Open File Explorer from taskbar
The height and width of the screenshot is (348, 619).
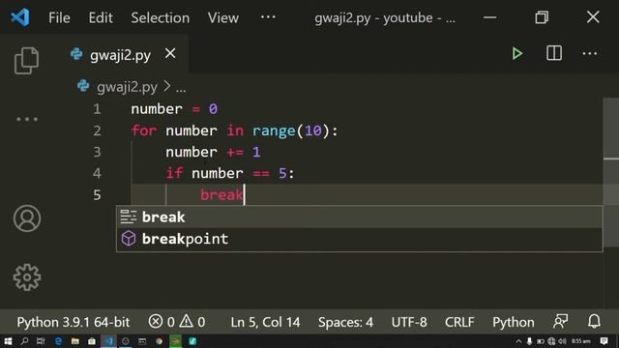(75, 341)
